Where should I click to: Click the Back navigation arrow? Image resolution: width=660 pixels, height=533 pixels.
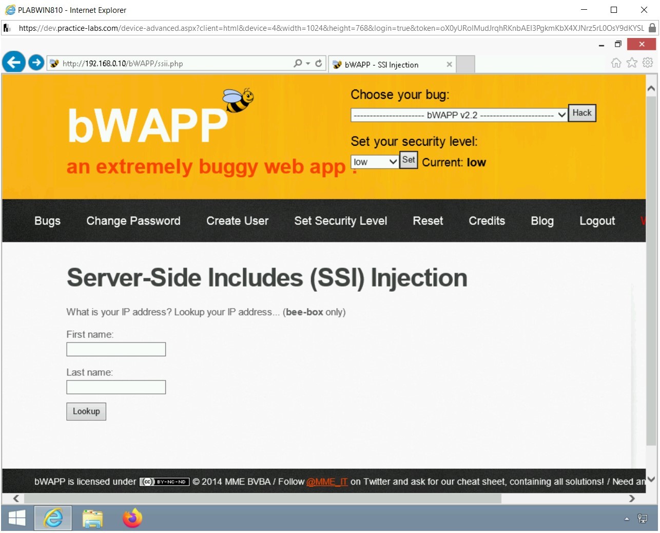click(13, 62)
